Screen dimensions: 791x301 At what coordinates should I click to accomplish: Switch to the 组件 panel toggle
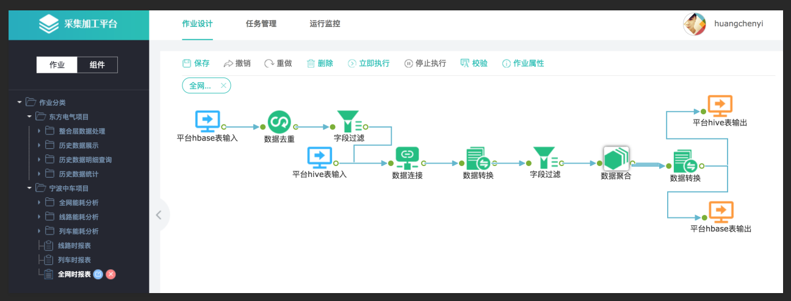[97, 65]
